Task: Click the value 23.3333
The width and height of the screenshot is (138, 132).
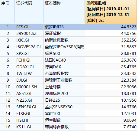Action: pyautogui.click(x=129, y=73)
